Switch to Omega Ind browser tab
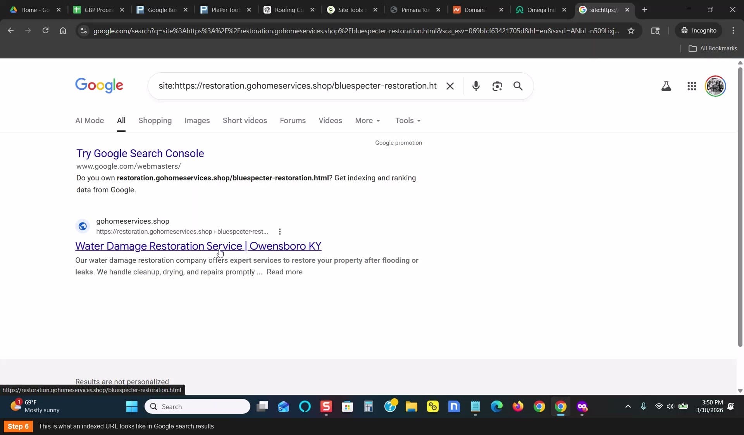The height and width of the screenshot is (435, 744). (x=541, y=10)
